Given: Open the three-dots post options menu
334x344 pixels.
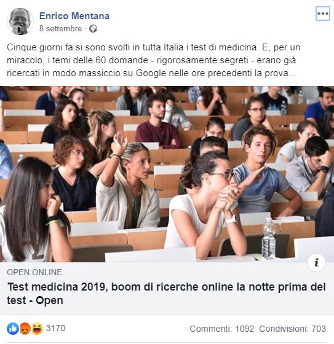Looking at the screenshot, I should pyautogui.click(x=322, y=14).
